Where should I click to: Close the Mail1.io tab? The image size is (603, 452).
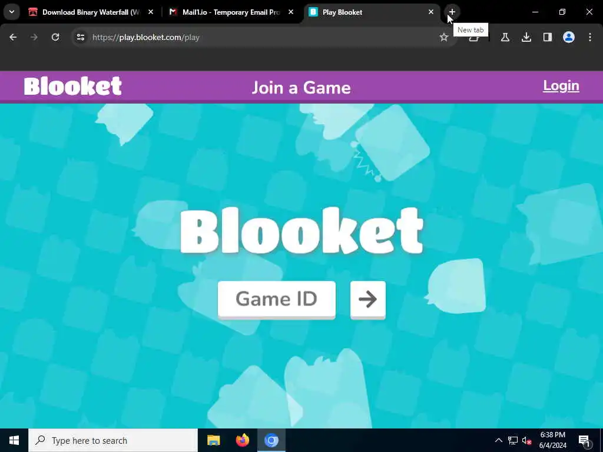click(291, 12)
